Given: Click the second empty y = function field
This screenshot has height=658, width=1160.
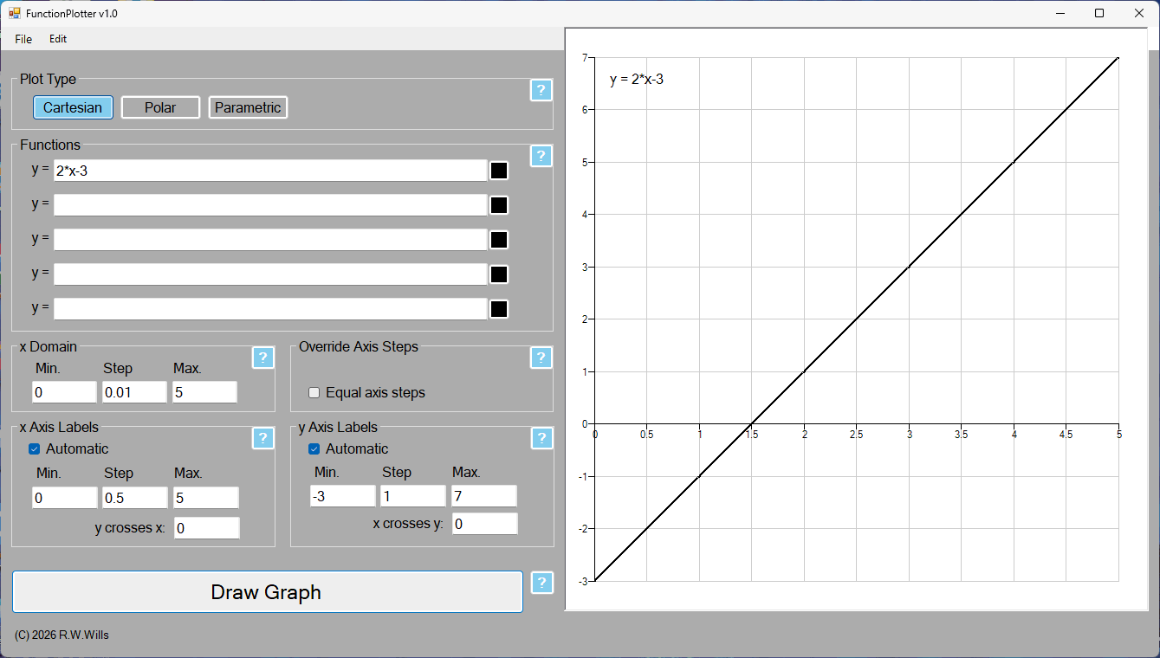Looking at the screenshot, I should pos(270,240).
